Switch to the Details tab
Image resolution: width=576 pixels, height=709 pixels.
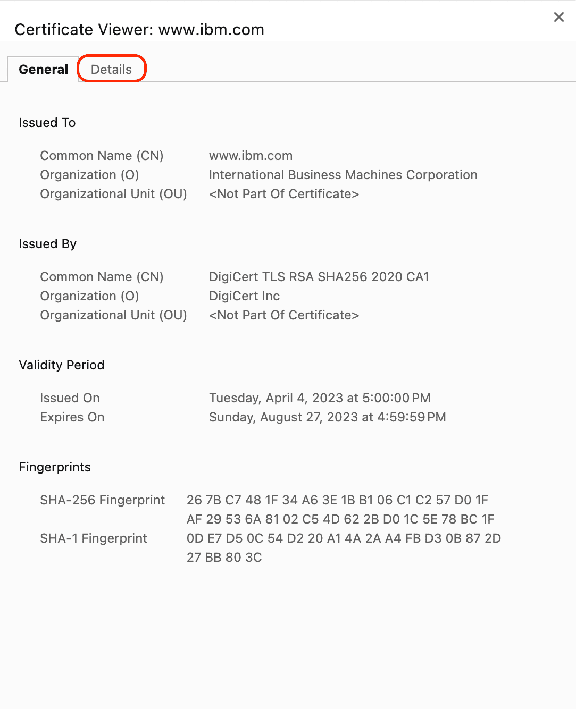[x=111, y=69]
